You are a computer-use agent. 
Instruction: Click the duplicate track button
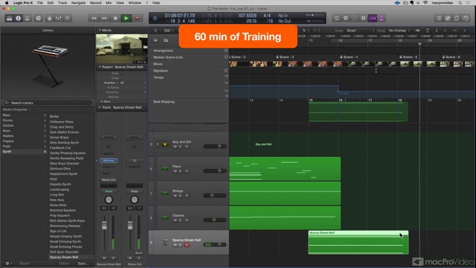tap(166, 41)
